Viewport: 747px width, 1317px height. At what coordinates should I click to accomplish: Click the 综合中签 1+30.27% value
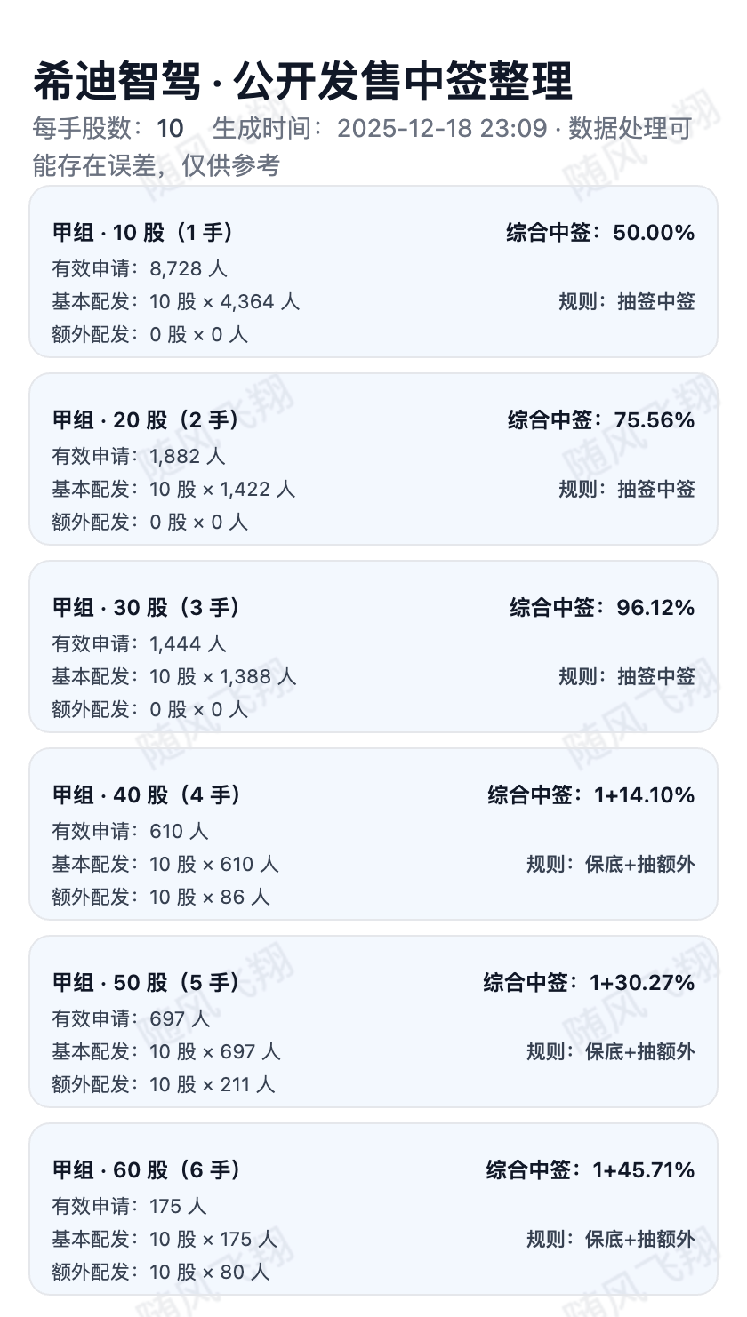(x=589, y=983)
